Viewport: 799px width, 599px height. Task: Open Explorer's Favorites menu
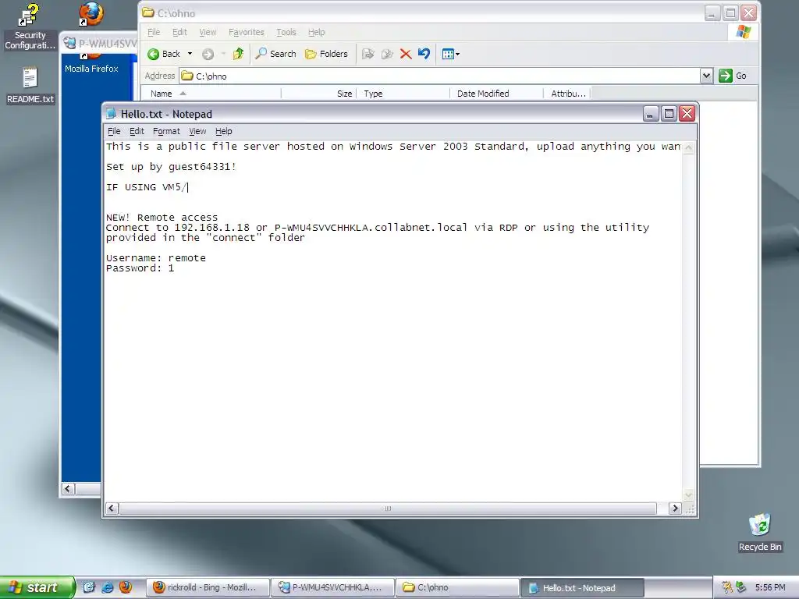click(x=246, y=32)
